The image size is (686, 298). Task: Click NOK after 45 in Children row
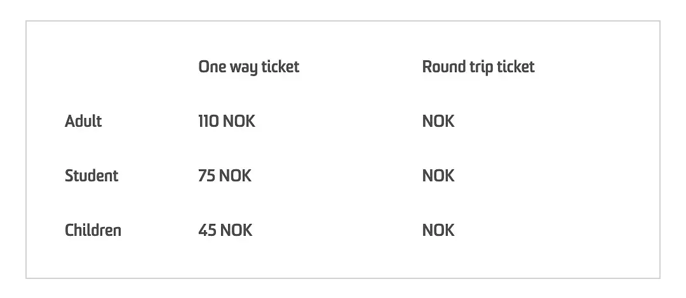[236, 230]
